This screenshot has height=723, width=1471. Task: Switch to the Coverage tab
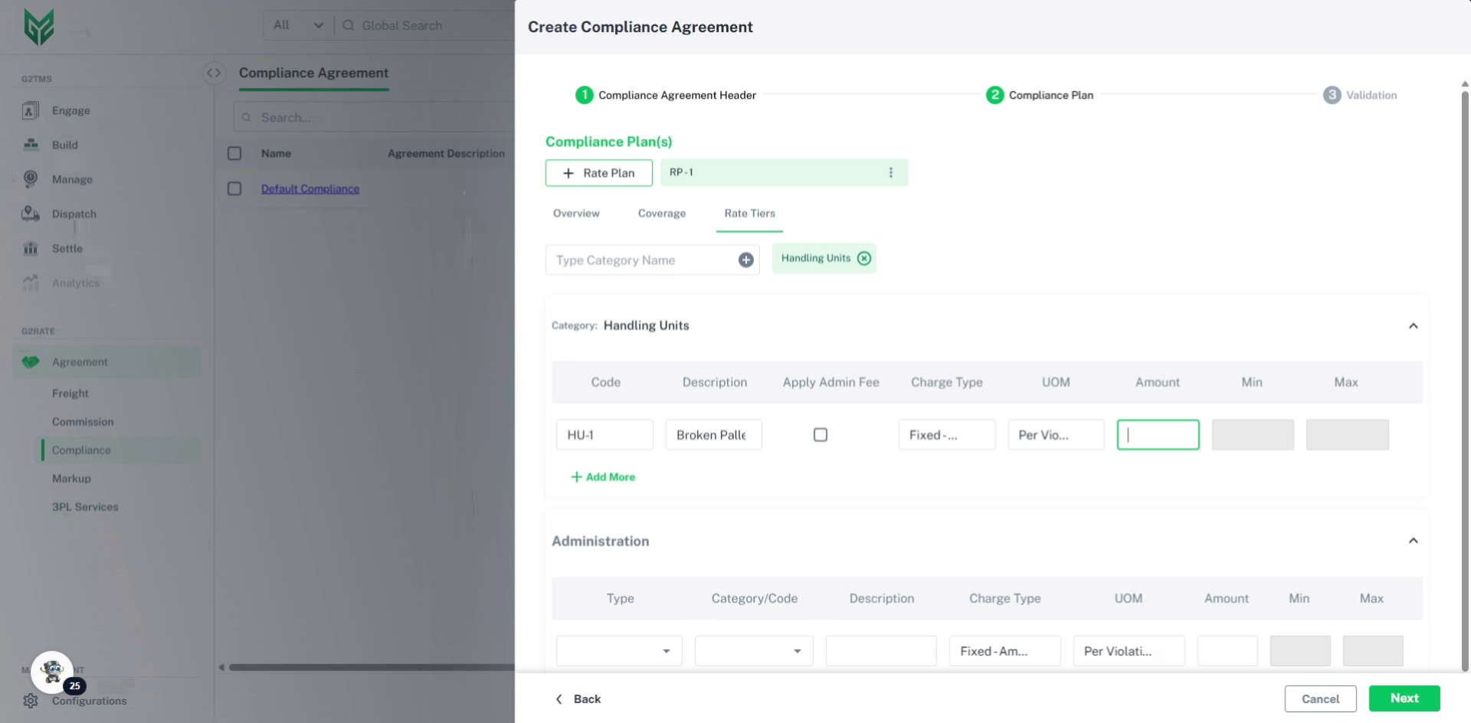pos(661,214)
